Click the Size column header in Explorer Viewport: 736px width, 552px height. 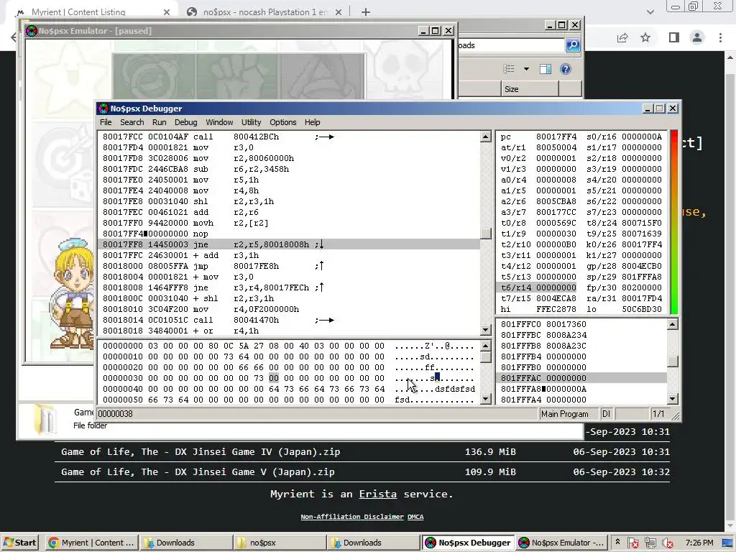tap(530, 89)
